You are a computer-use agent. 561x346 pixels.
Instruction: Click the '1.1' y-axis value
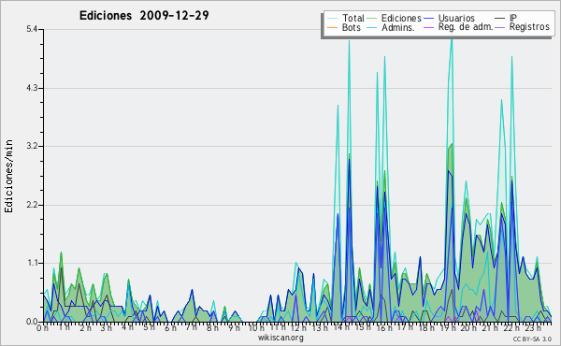pyautogui.click(x=32, y=263)
